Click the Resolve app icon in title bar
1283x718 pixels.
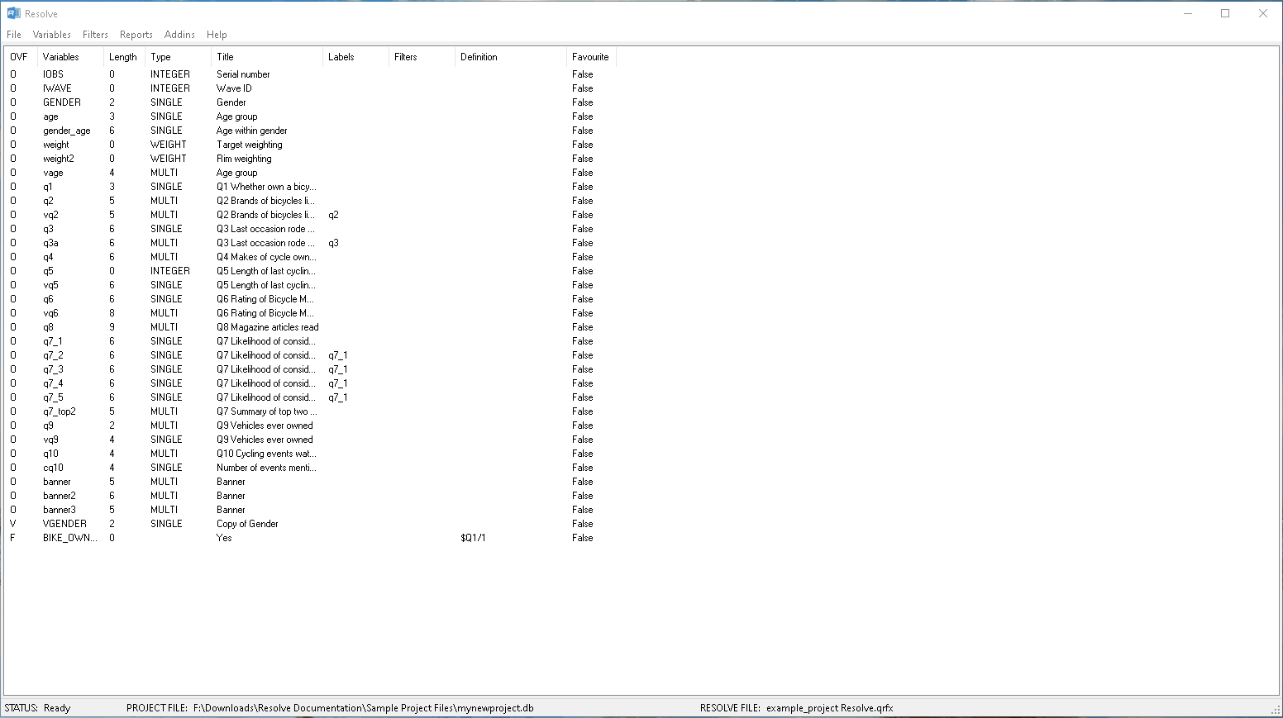(13, 13)
